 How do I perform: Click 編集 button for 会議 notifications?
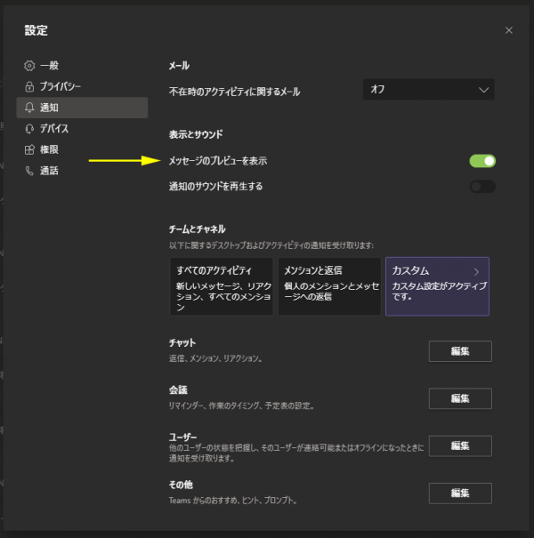[x=459, y=398]
